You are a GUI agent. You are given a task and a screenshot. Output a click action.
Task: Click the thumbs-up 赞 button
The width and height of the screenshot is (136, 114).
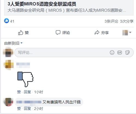click(x=23, y=33)
